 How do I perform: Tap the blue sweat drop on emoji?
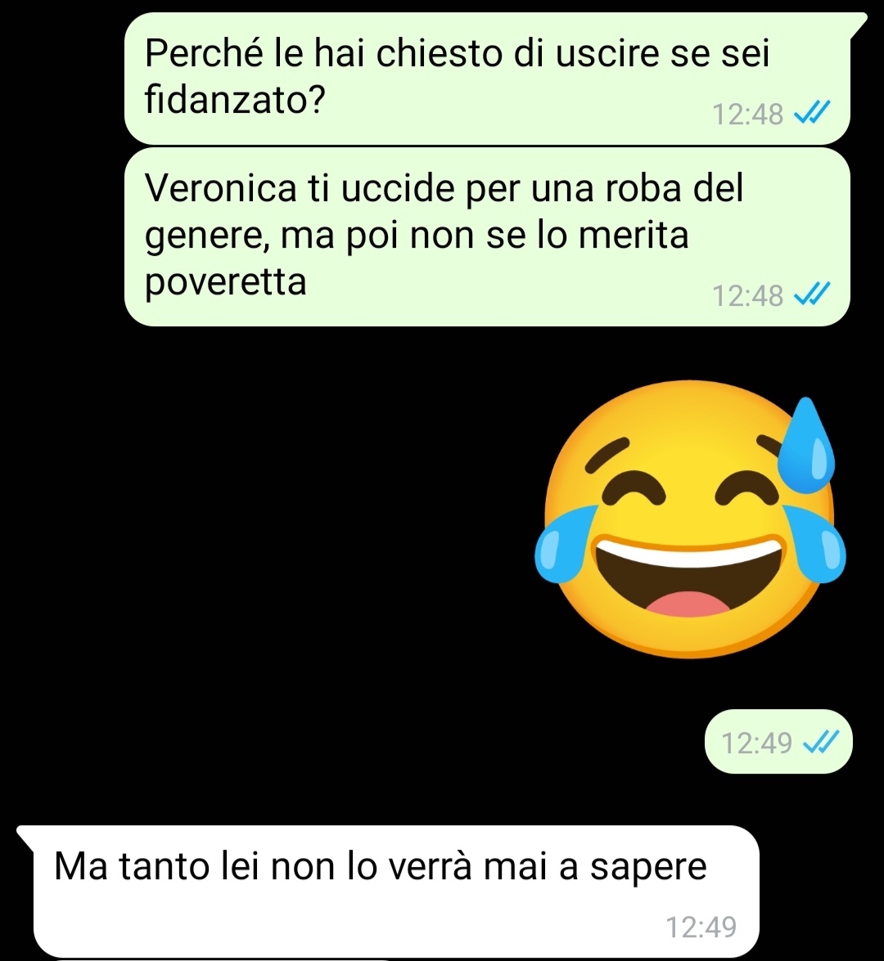(x=806, y=445)
